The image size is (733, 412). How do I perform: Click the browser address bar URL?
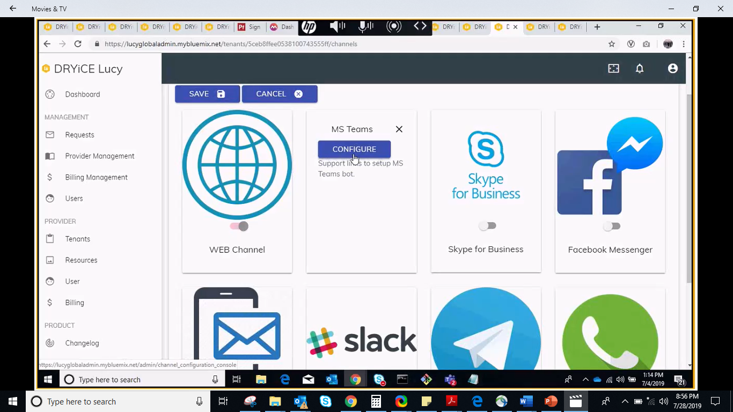[x=231, y=44]
